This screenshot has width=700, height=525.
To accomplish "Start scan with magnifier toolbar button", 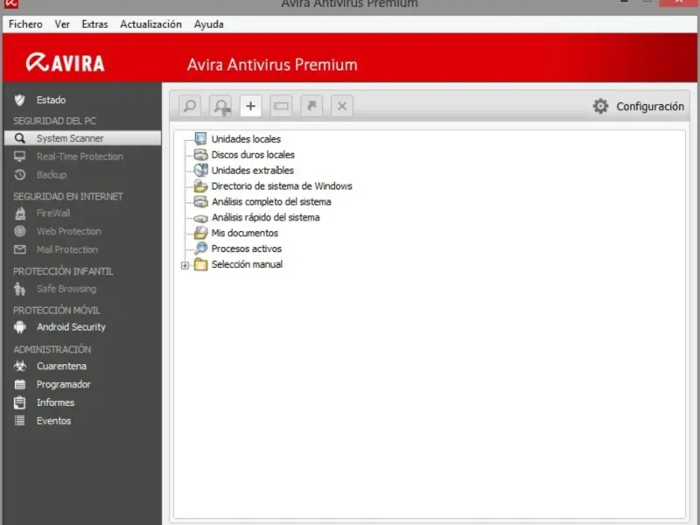I will (x=190, y=106).
